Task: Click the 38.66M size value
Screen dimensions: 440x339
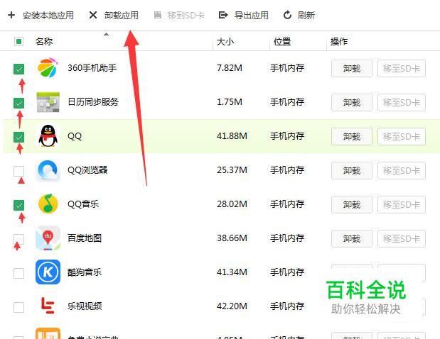Action: coord(232,238)
